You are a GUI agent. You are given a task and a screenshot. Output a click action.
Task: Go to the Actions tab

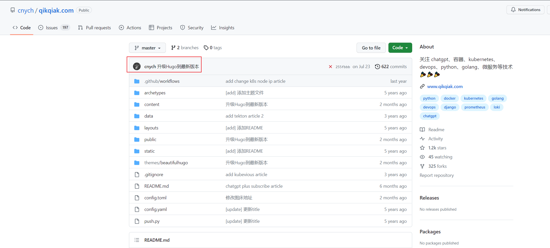(130, 28)
